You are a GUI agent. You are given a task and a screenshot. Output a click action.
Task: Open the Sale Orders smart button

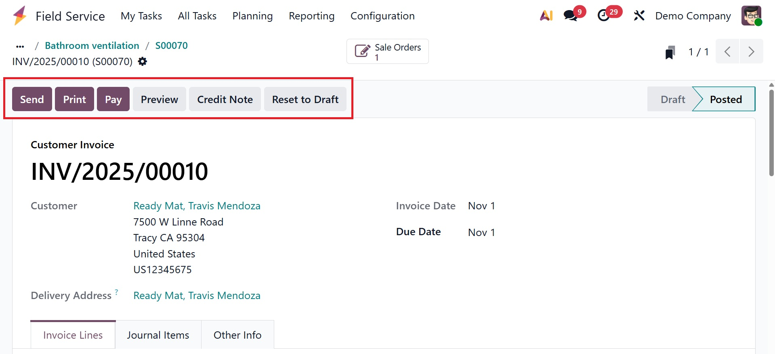coord(388,52)
